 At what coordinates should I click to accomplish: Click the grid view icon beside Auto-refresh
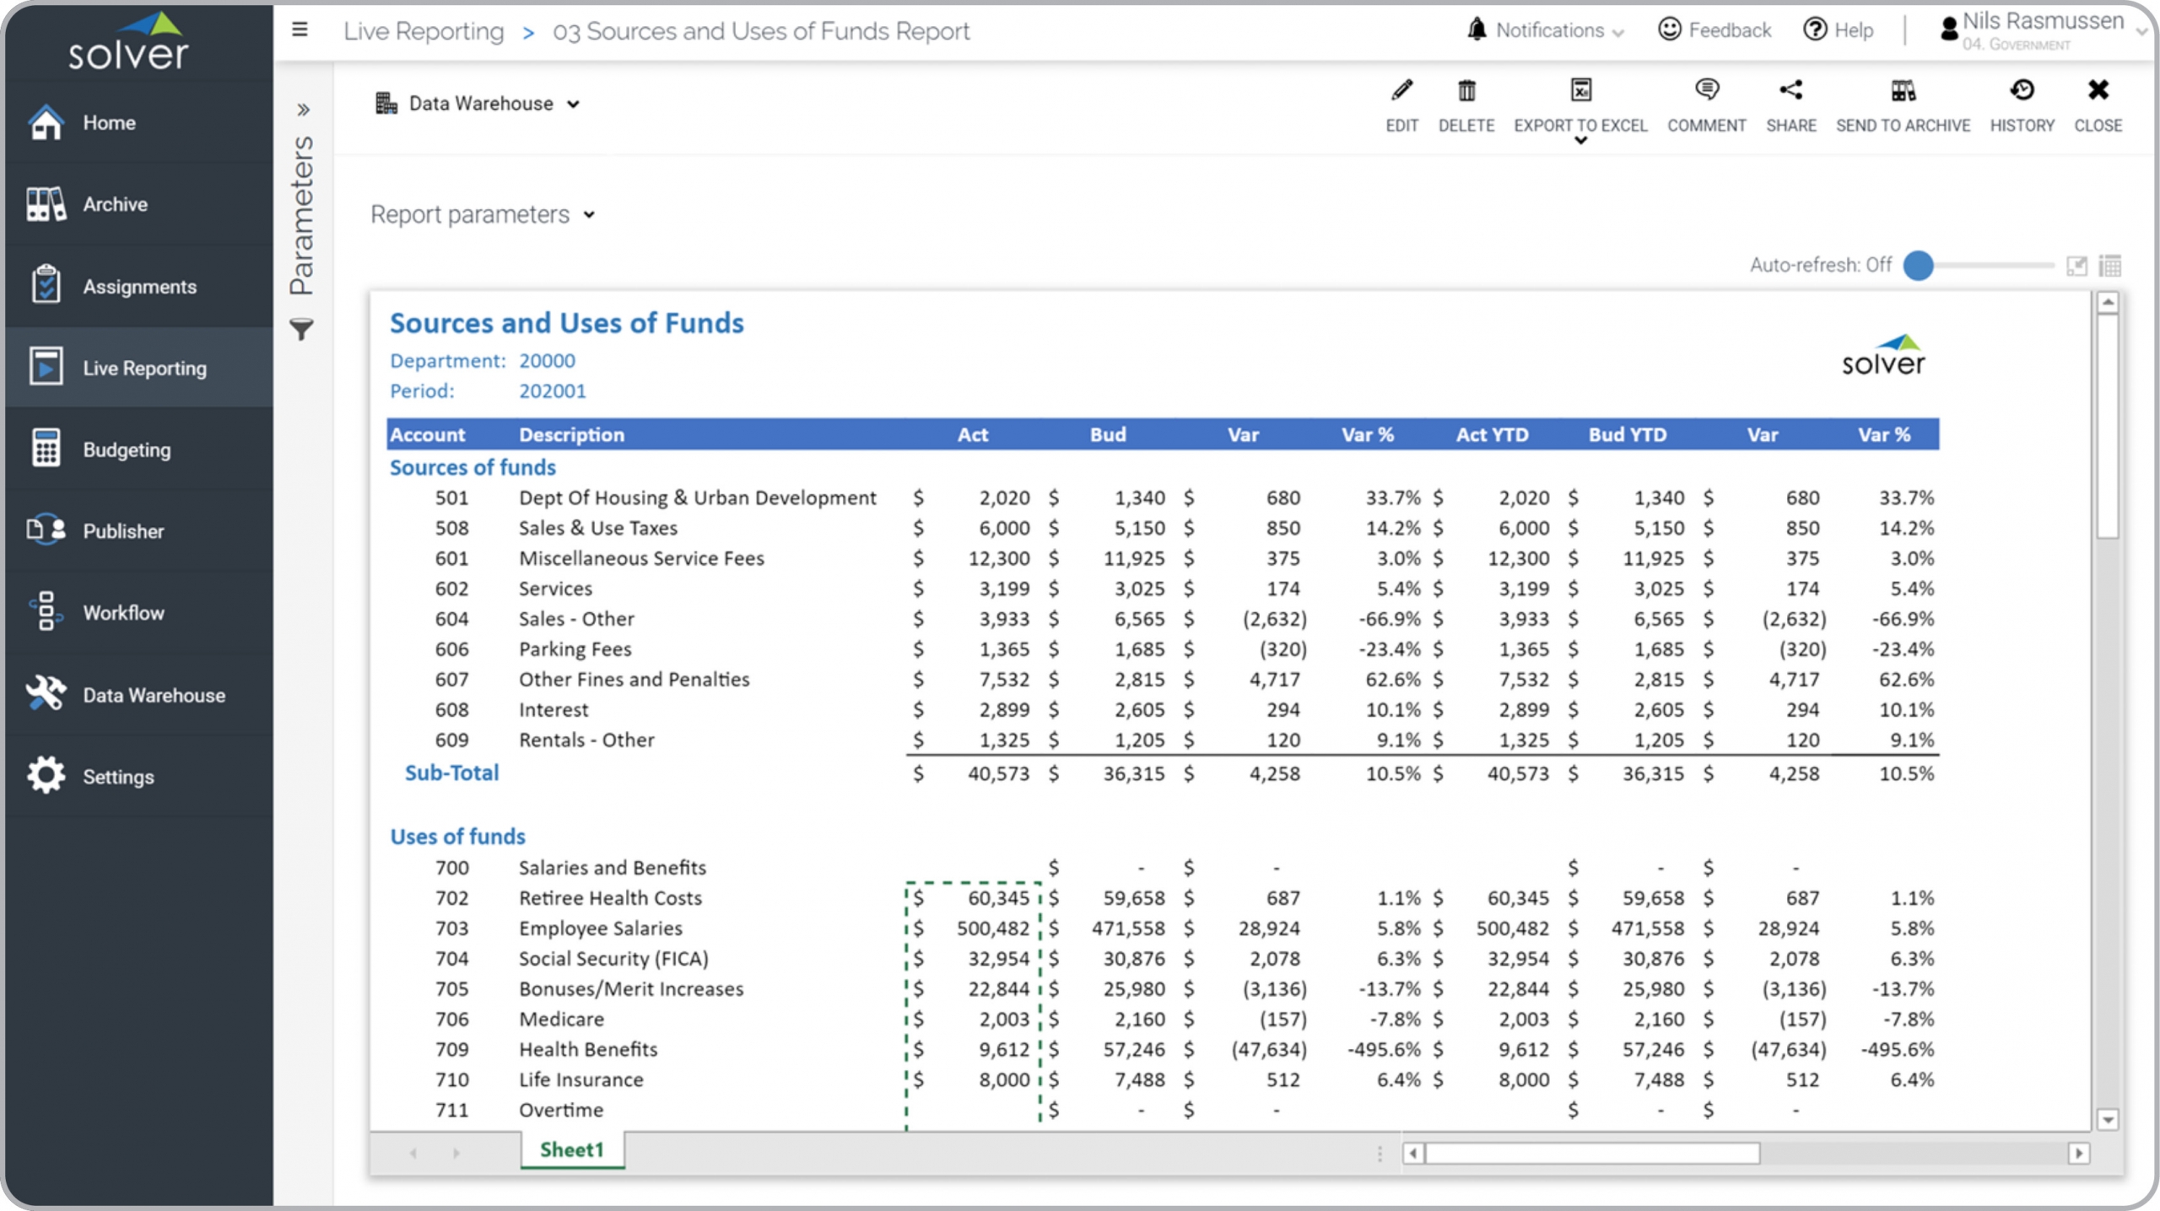(x=2109, y=266)
